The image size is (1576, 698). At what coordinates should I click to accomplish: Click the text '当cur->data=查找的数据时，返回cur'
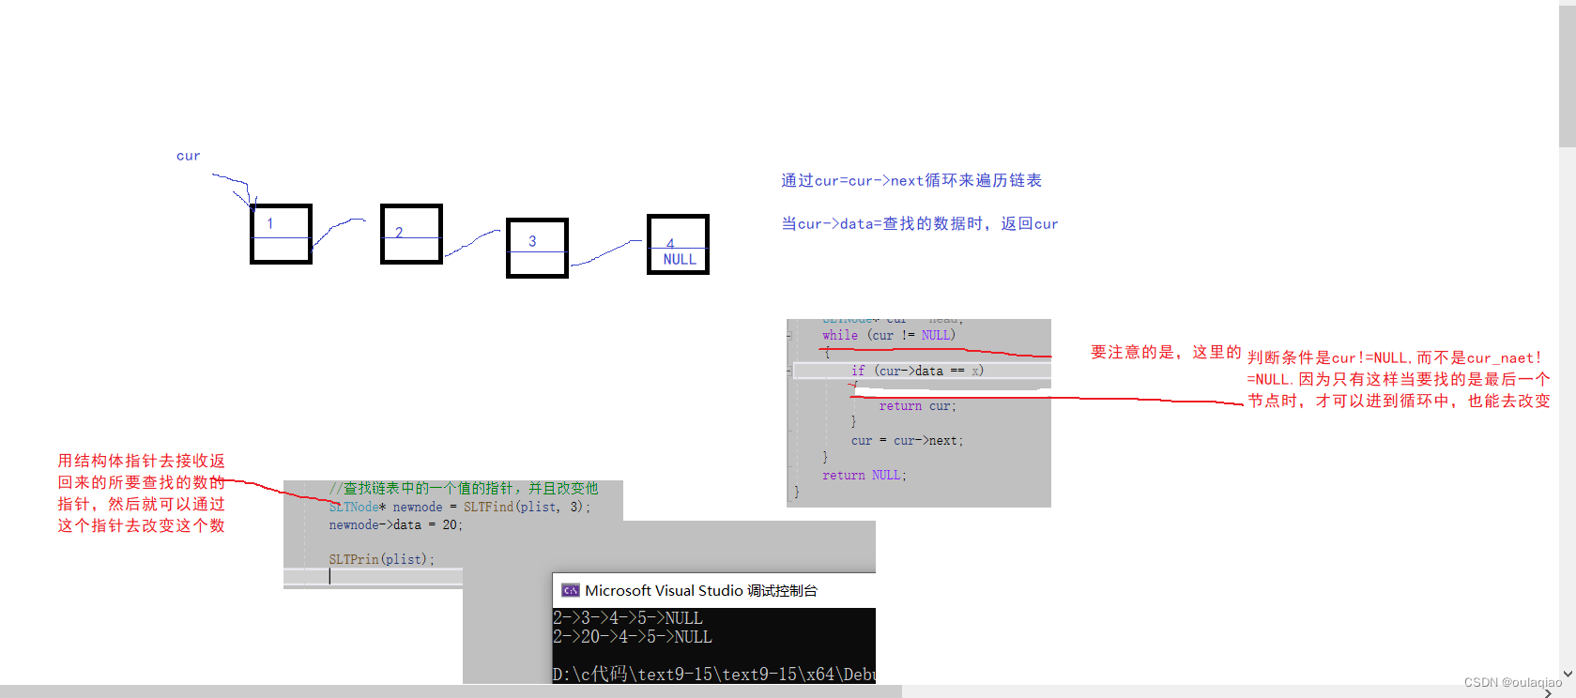(x=920, y=223)
